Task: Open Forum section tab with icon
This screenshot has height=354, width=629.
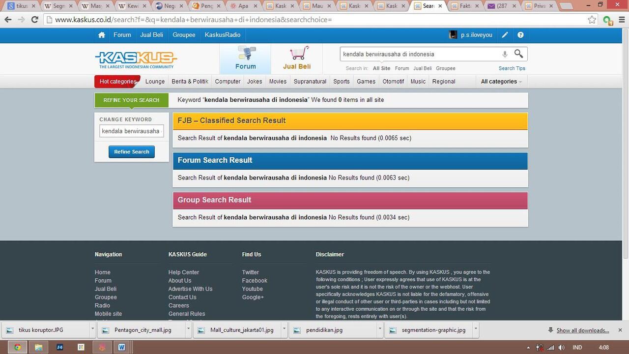Action: [x=245, y=59]
